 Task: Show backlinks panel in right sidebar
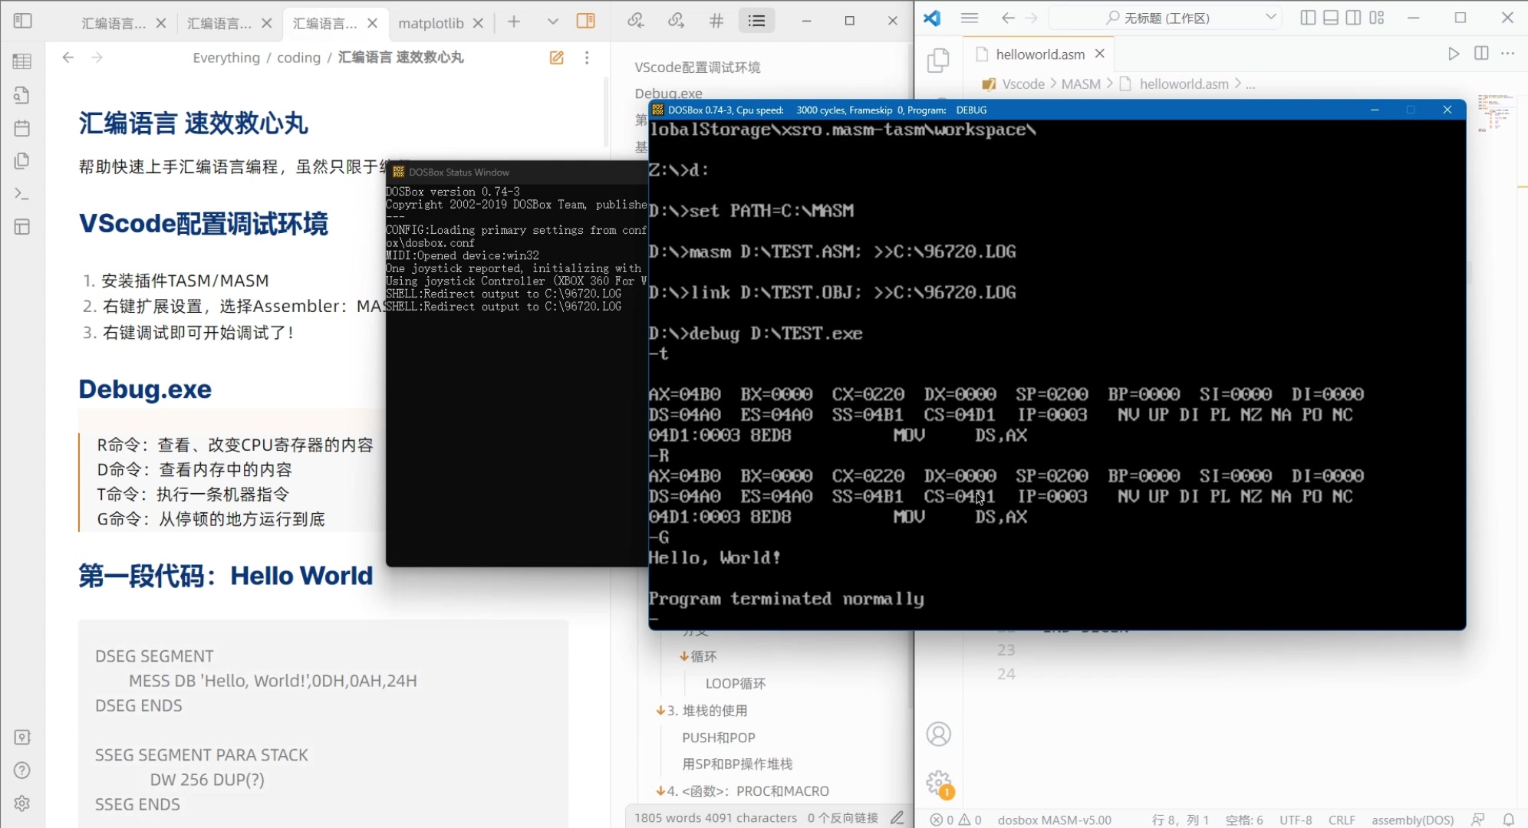pos(636,21)
